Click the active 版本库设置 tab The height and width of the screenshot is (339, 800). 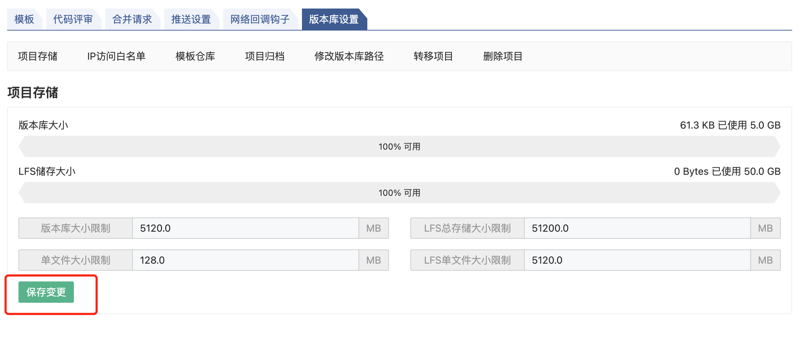334,19
